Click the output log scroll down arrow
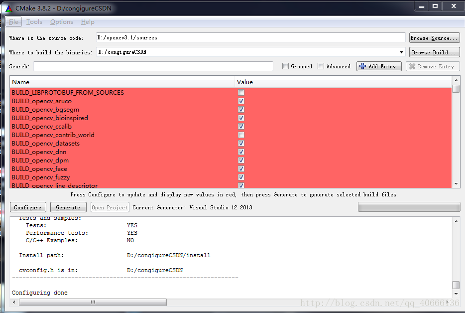This screenshot has height=313, width=465. tap(456, 294)
